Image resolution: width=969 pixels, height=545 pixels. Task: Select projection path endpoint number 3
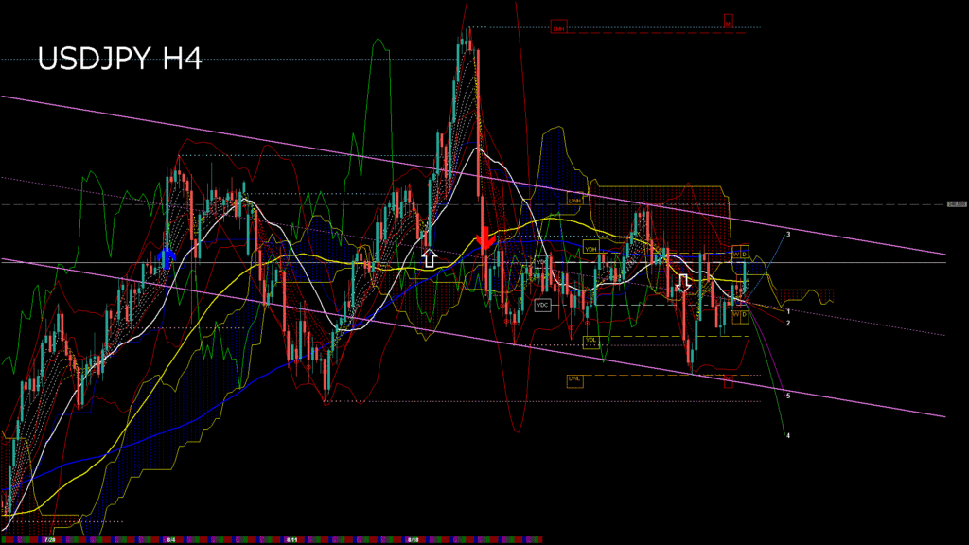pyautogui.click(x=788, y=233)
